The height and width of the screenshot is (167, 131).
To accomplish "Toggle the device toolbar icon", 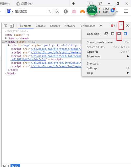I will pos(12,26).
